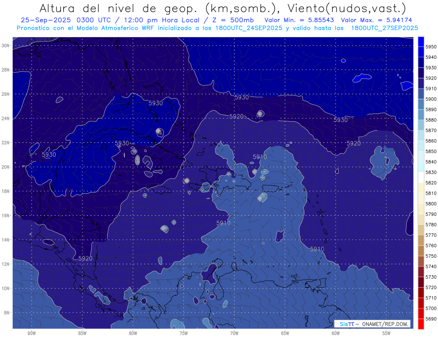Click the 28N latitude label
This screenshot has height=338, width=438.
coord(5,70)
